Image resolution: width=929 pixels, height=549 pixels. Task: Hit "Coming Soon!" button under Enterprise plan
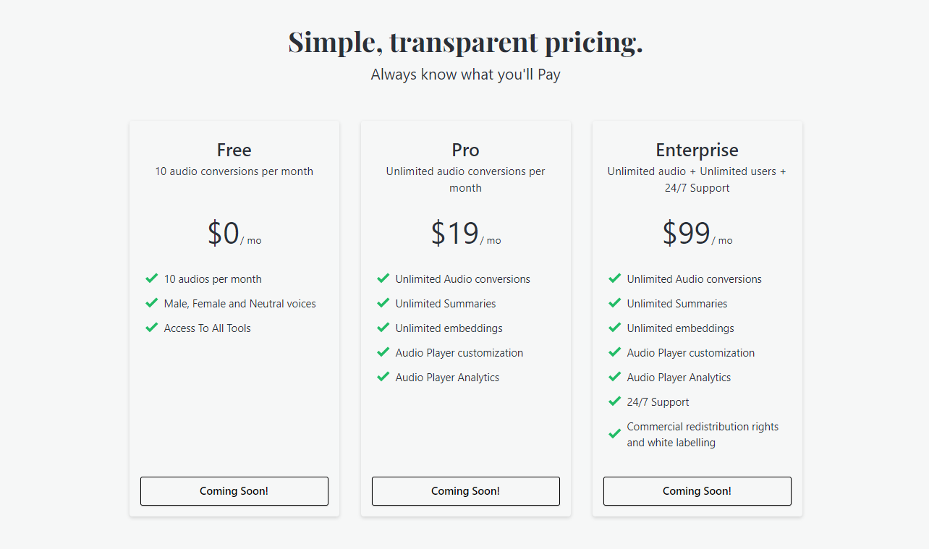697,491
